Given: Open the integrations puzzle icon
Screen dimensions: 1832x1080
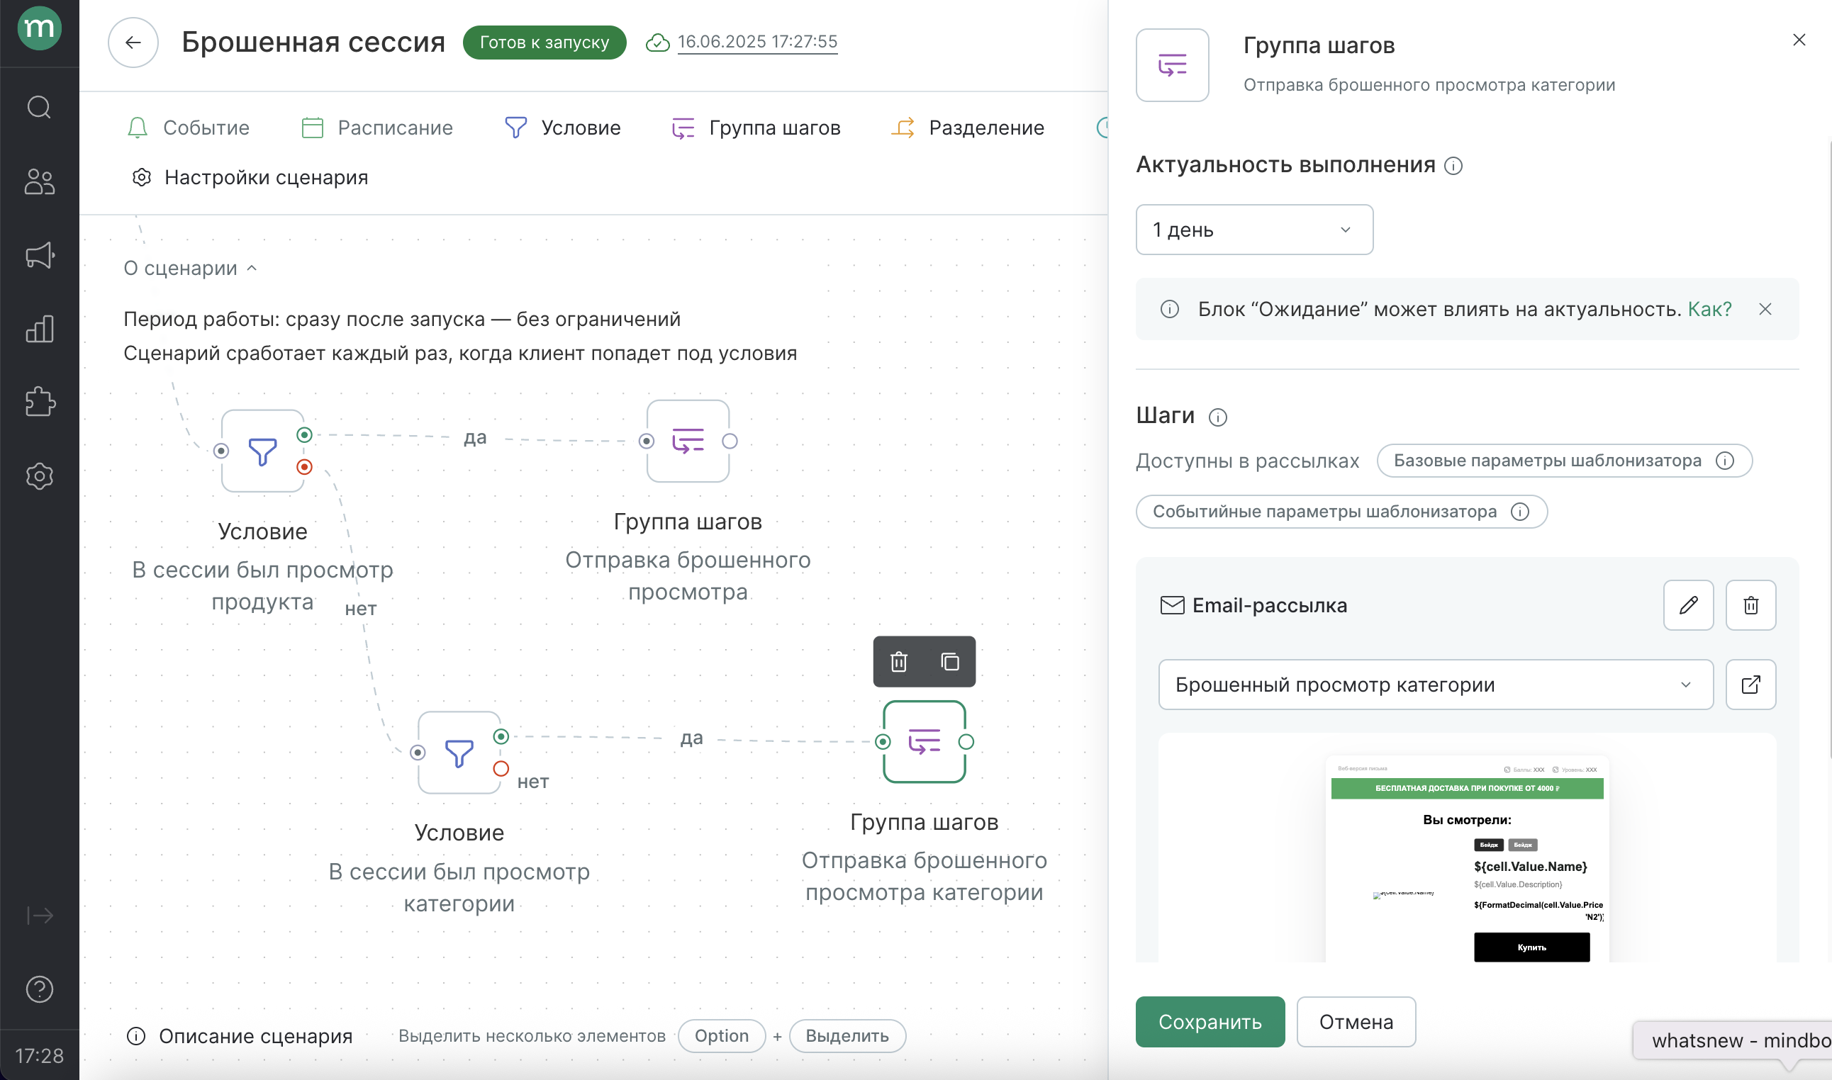Looking at the screenshot, I should pos(39,402).
